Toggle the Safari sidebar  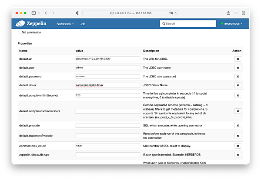pos(33,13)
